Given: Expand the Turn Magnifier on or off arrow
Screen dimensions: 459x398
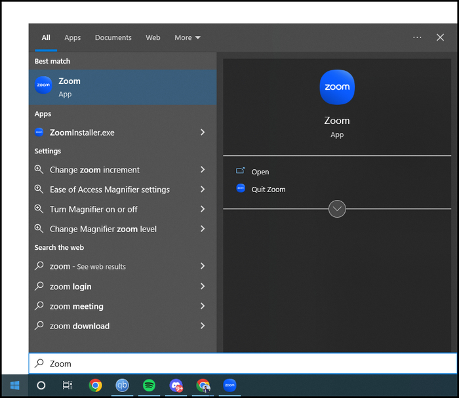Looking at the screenshot, I should [x=203, y=209].
